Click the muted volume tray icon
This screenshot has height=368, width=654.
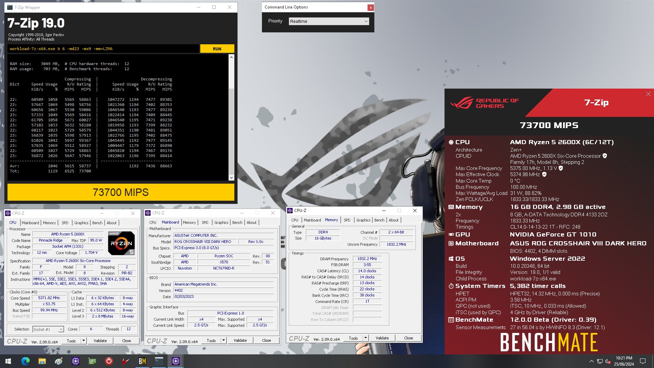[608, 361]
